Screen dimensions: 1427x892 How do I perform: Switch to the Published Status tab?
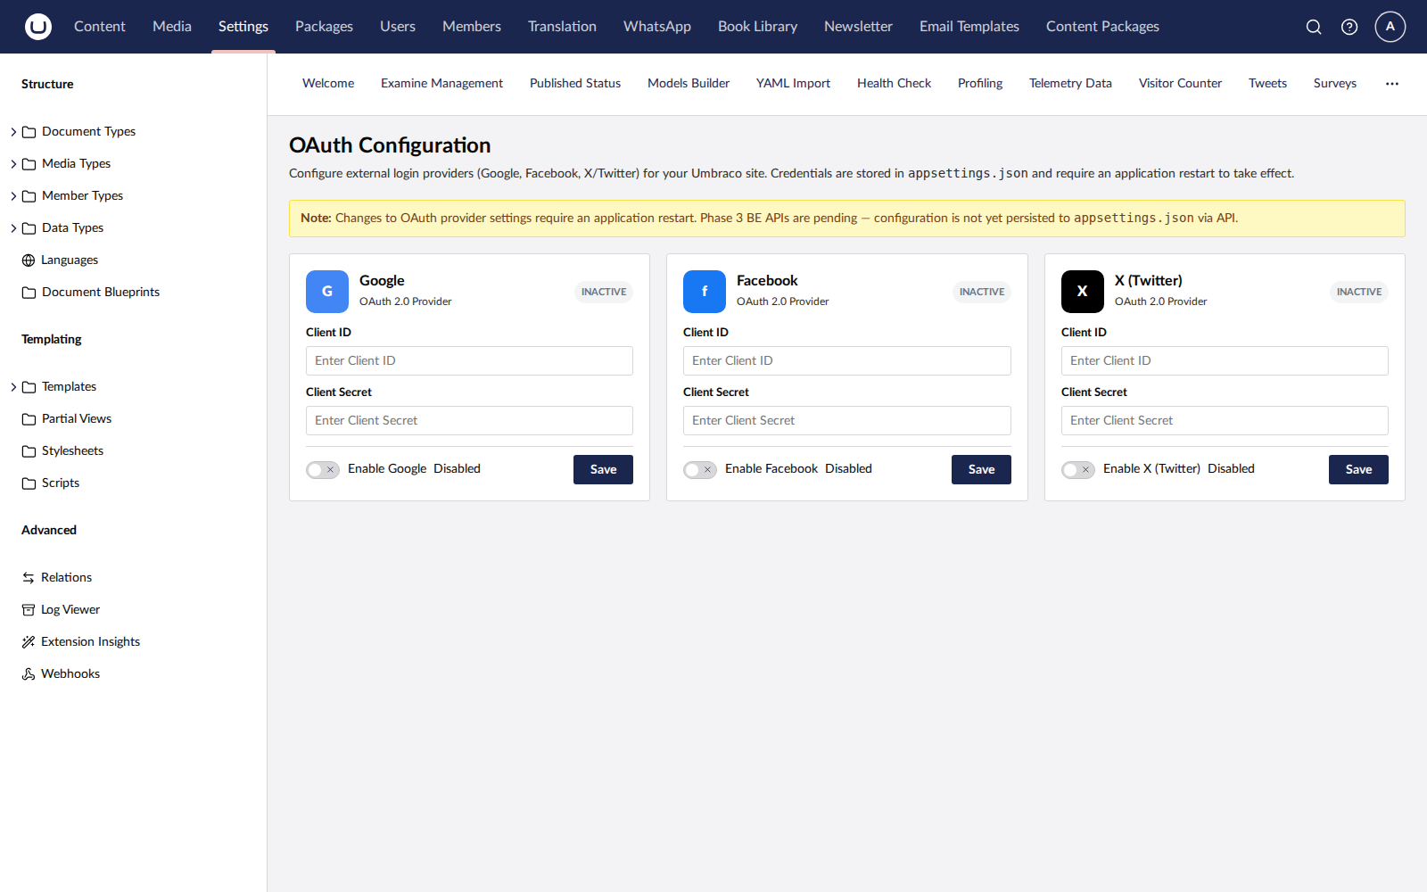(575, 83)
